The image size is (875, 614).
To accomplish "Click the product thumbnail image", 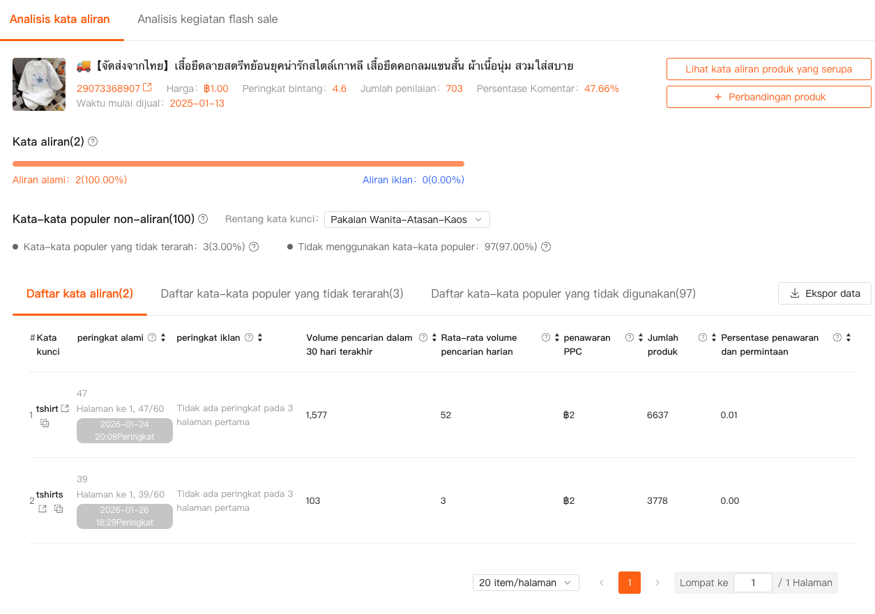I will click(39, 84).
